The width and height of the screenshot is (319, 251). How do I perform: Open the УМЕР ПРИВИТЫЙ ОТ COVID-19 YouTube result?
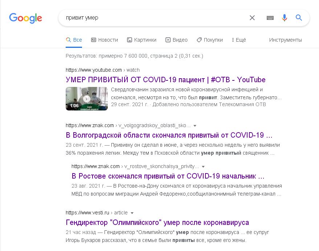point(165,80)
